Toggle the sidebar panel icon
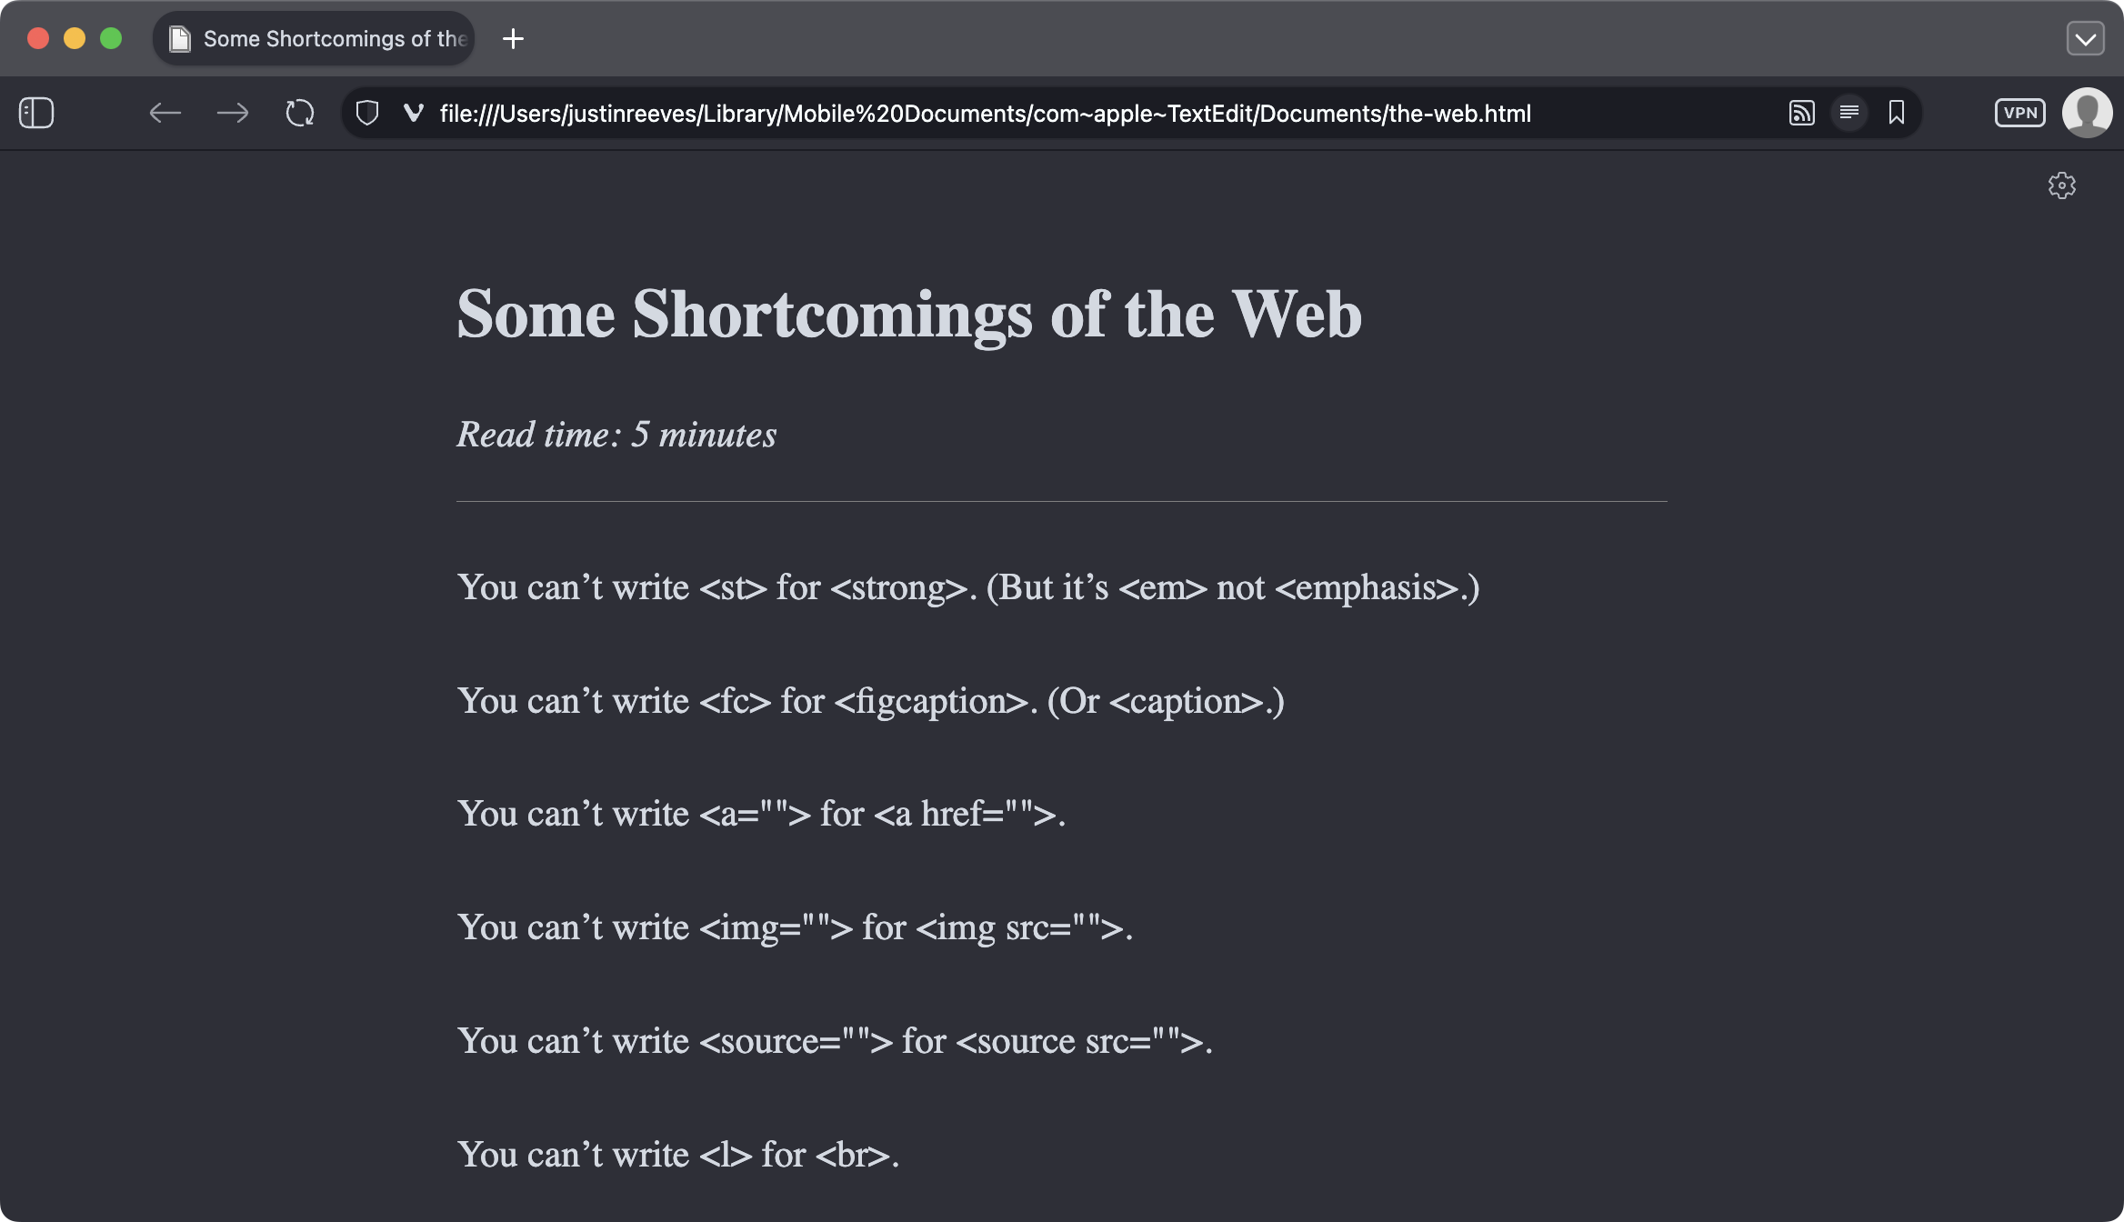This screenshot has width=2124, height=1222. click(36, 113)
